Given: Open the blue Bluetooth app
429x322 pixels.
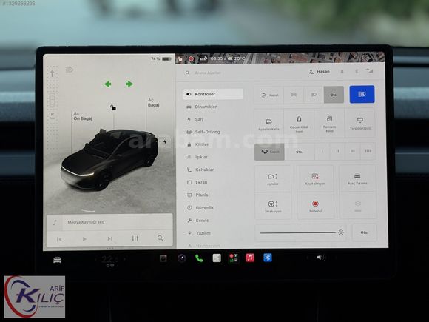Looking at the screenshot, I should pyautogui.click(x=268, y=258).
